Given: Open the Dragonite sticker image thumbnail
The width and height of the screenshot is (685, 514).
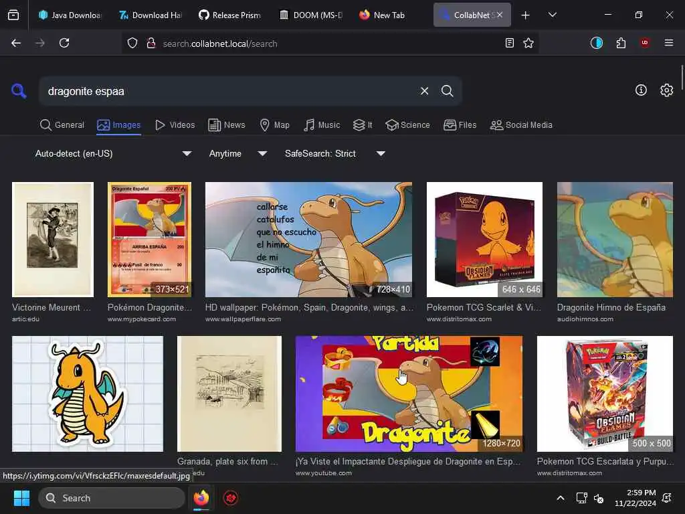Looking at the screenshot, I should pyautogui.click(x=88, y=394).
